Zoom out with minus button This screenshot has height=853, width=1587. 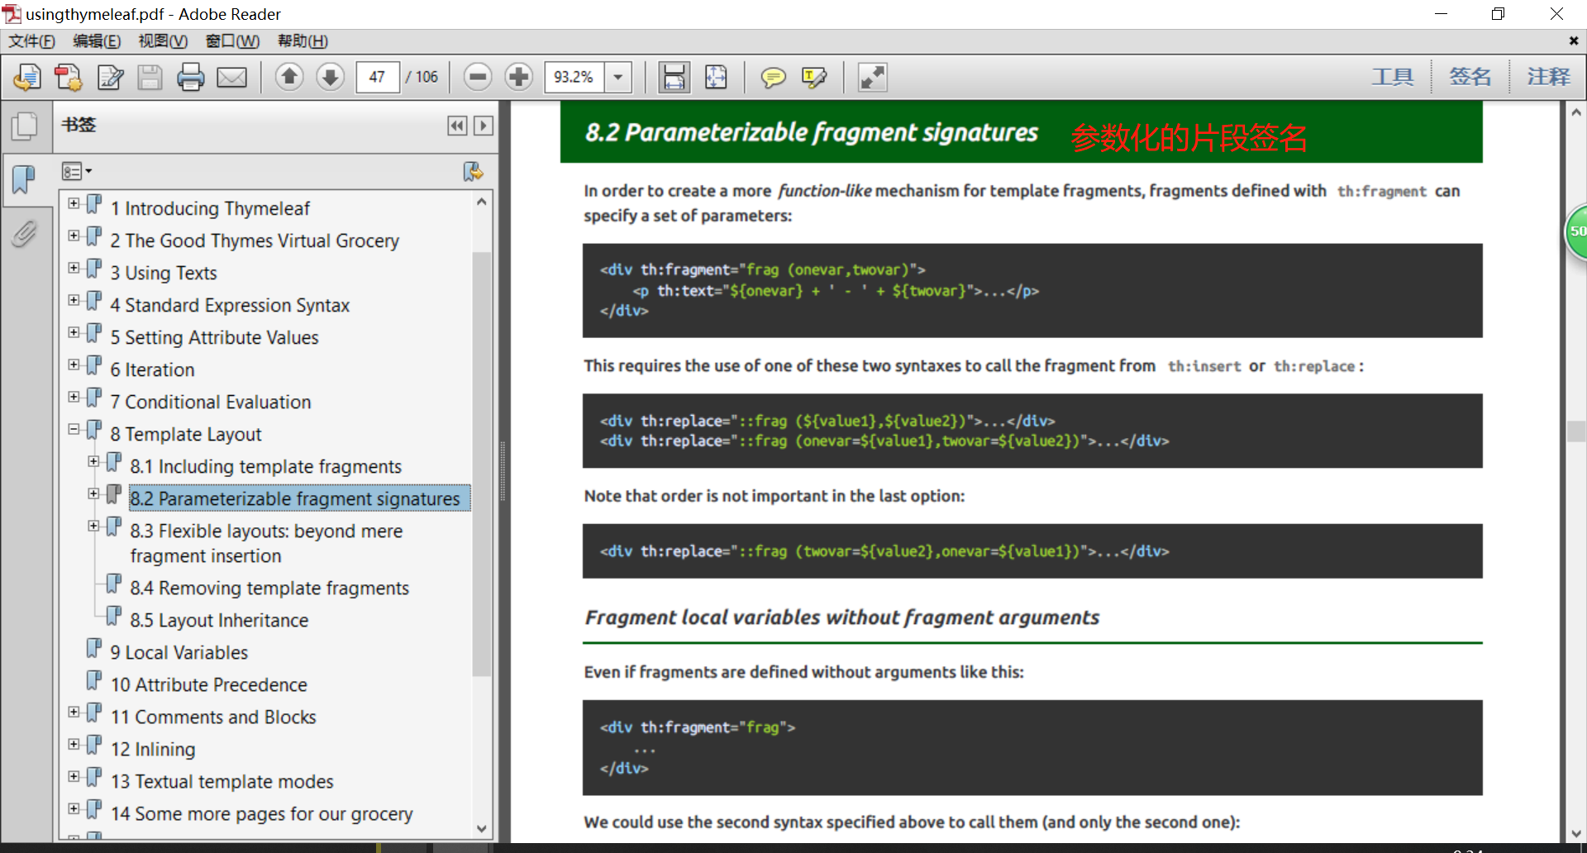coord(477,77)
